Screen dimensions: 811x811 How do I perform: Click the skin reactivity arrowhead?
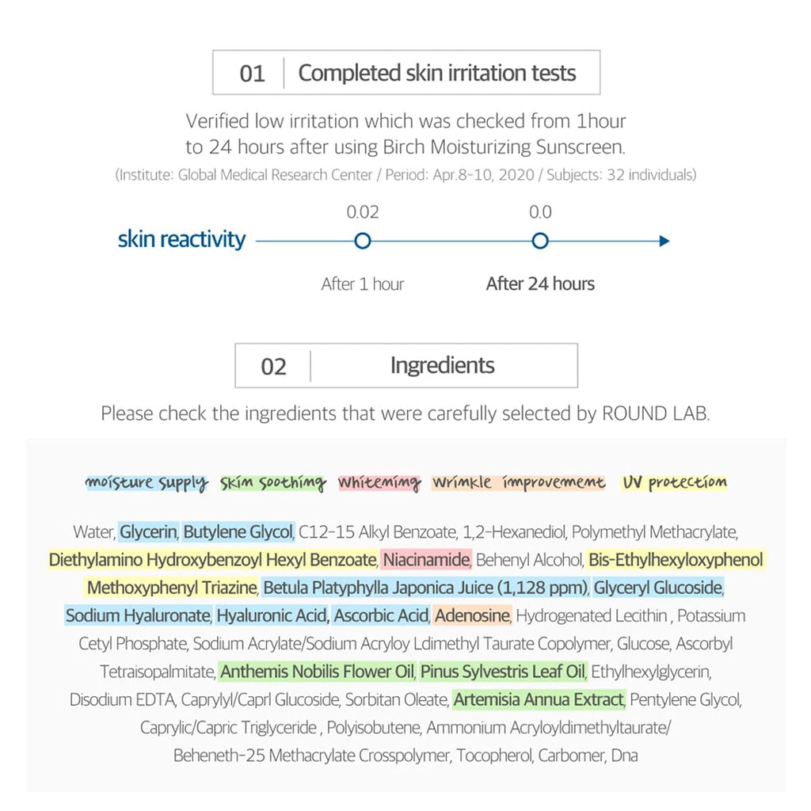pyautogui.click(x=664, y=241)
